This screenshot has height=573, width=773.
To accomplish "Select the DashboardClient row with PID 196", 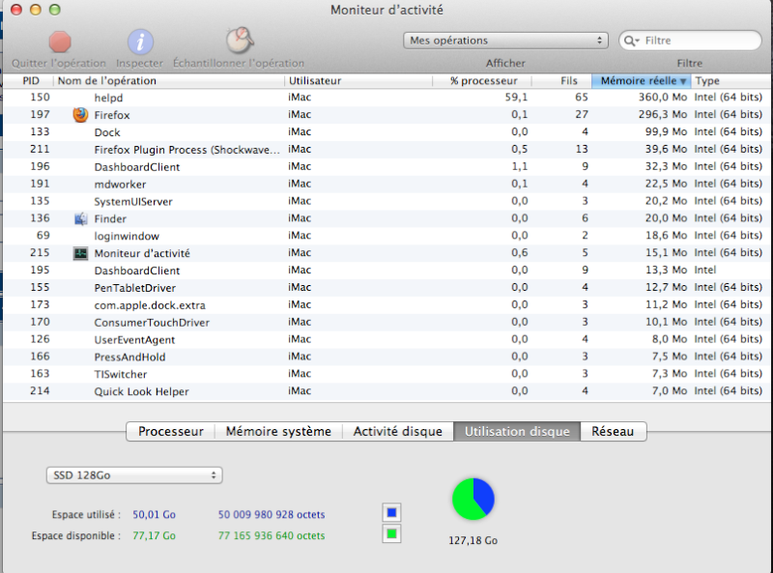I will click(x=387, y=166).
